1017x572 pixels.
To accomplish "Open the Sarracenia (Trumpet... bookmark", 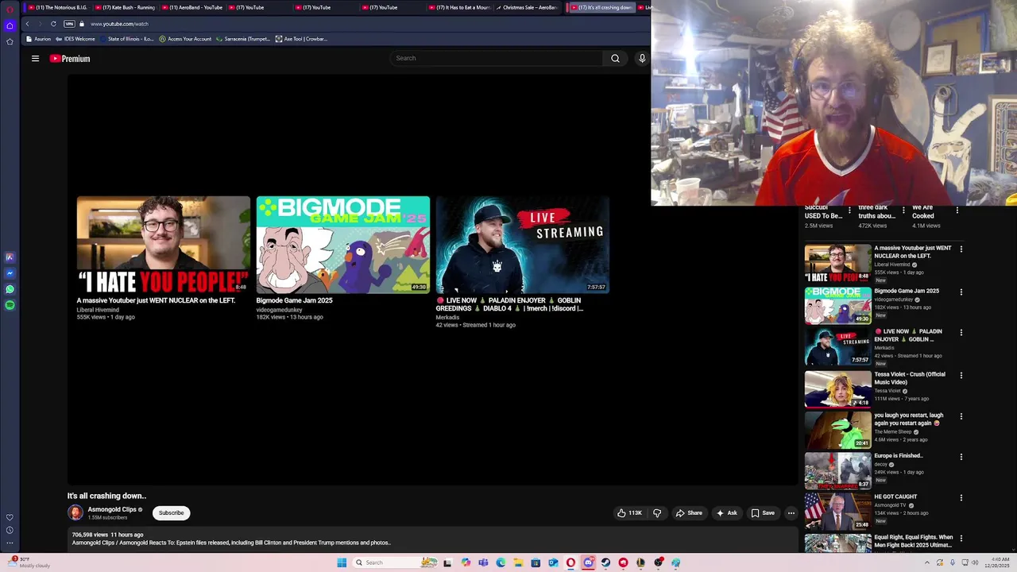I will [x=243, y=39].
